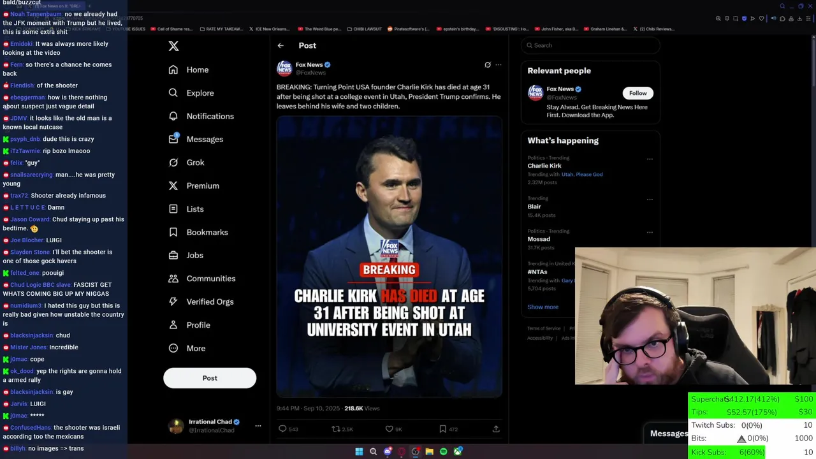Bookmark the post with the 472 icon
Viewport: 816px width, 459px height.
442,429
